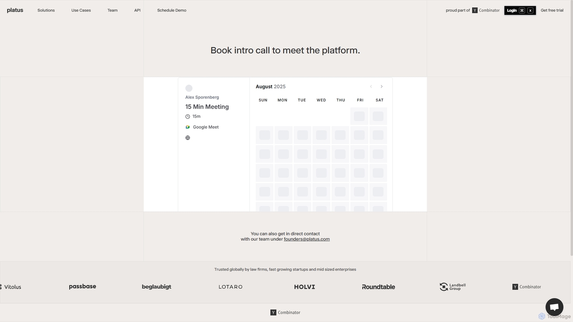The height and width of the screenshot is (322, 573).
Task: Click the beglaubigt logo
Action: (x=156, y=287)
